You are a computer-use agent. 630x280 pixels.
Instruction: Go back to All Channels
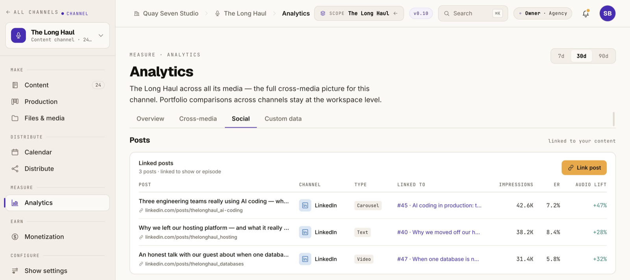(x=32, y=12)
